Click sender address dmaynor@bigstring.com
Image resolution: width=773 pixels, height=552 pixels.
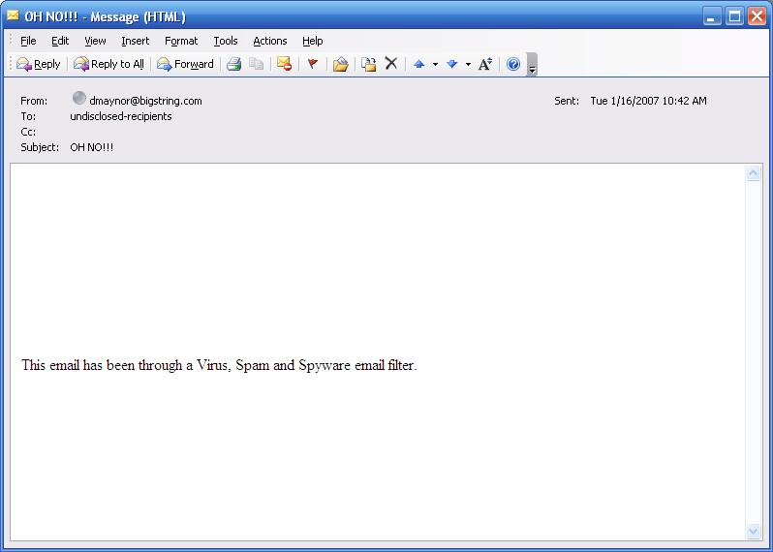[x=145, y=101]
